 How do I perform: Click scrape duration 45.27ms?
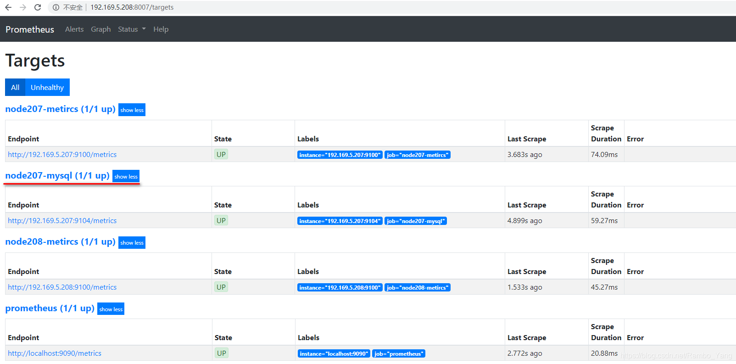click(604, 287)
